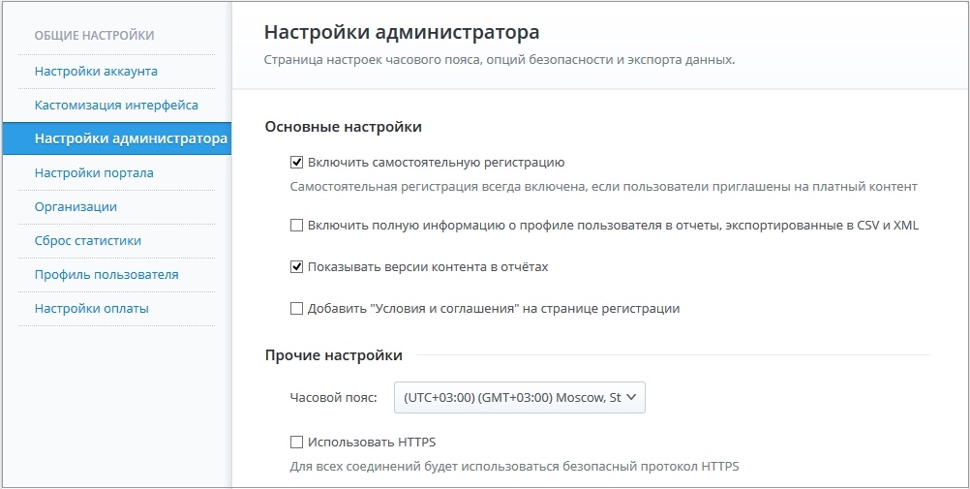This screenshot has width=970, height=489.
Task: Go to Кастомизация интерфейса section
Action: [x=116, y=106]
